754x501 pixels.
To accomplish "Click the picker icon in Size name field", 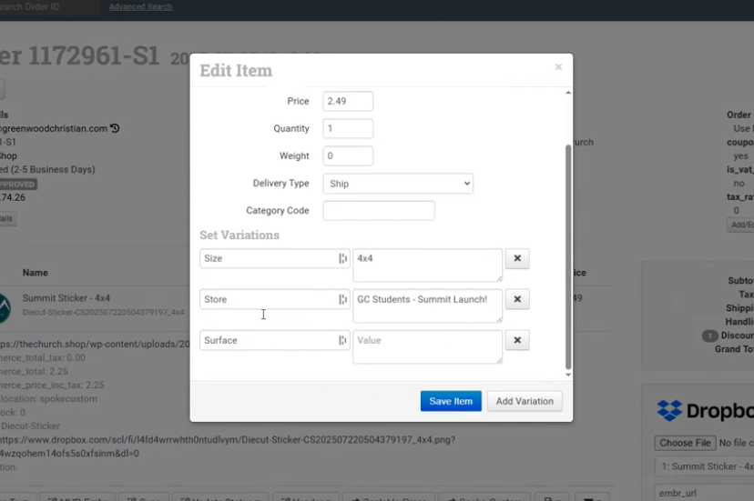I will (342, 259).
